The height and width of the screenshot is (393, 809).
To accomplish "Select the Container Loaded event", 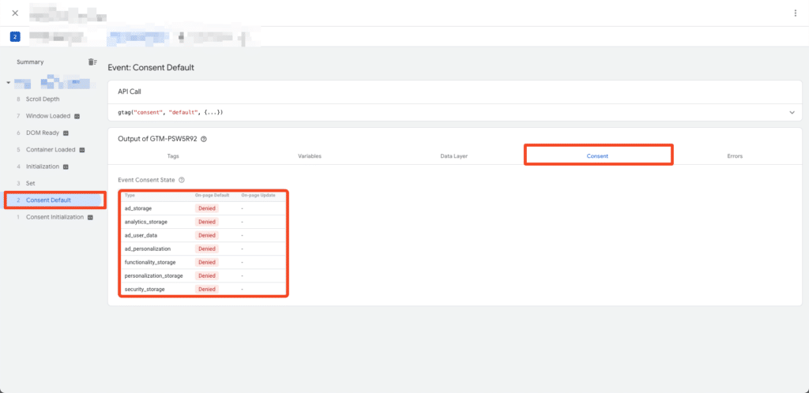I will (x=51, y=149).
